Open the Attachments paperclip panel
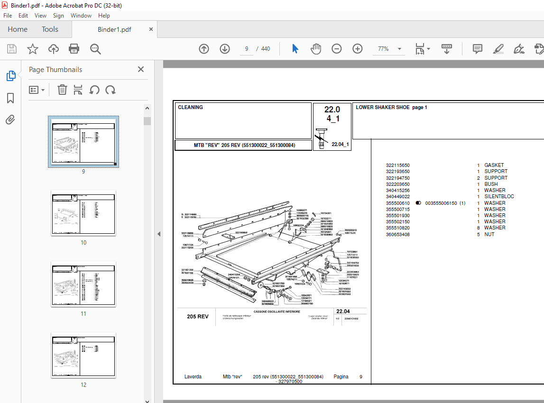The image size is (544, 403). point(10,120)
